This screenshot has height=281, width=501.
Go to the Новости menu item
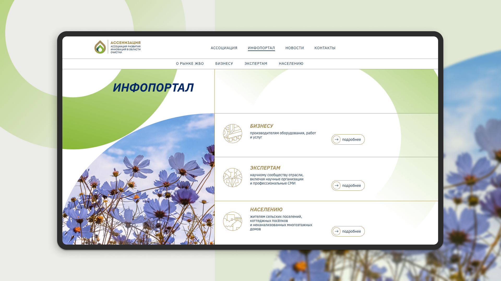pyautogui.click(x=295, y=48)
